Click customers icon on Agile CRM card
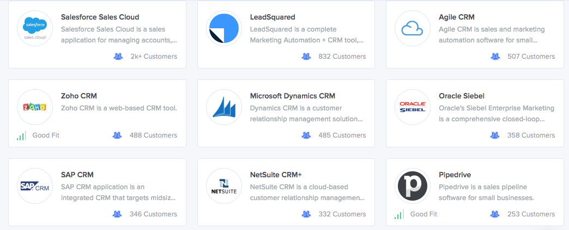Image resolution: width=569 pixels, height=230 pixels. [x=495, y=57]
